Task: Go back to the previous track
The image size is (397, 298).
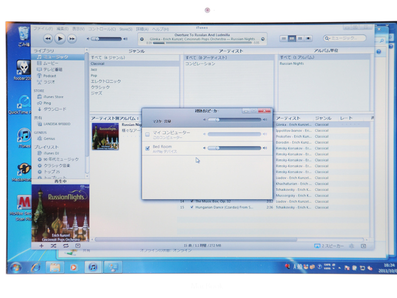Action: click(x=48, y=38)
